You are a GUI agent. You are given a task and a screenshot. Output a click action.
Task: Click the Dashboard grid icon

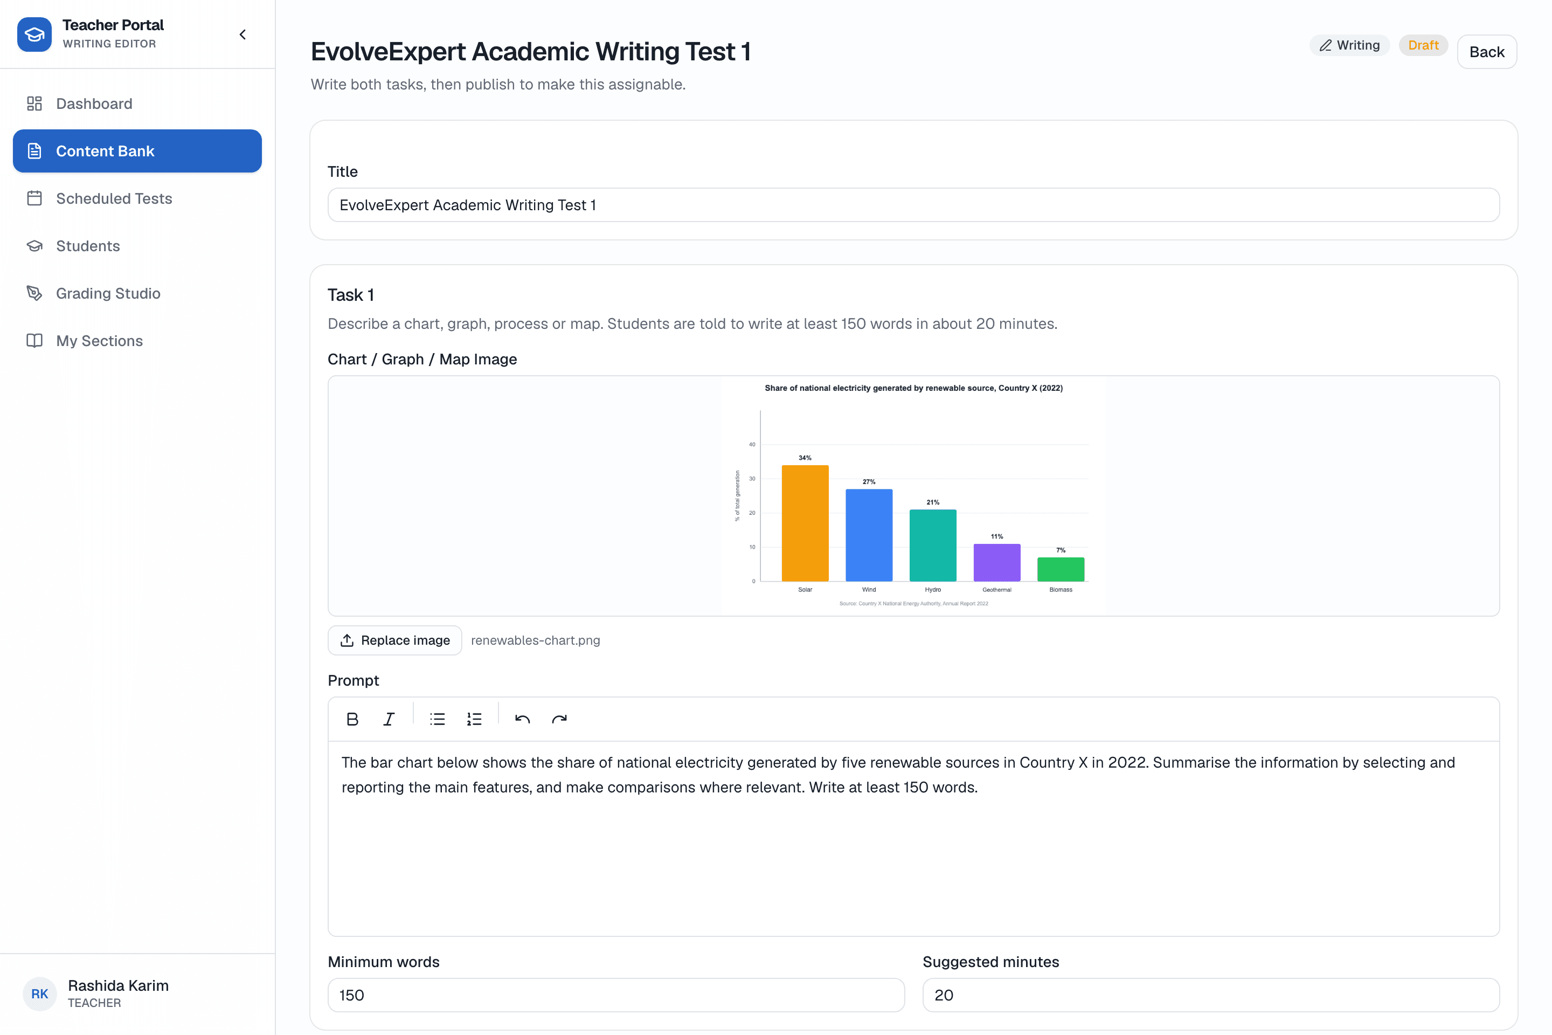point(34,103)
